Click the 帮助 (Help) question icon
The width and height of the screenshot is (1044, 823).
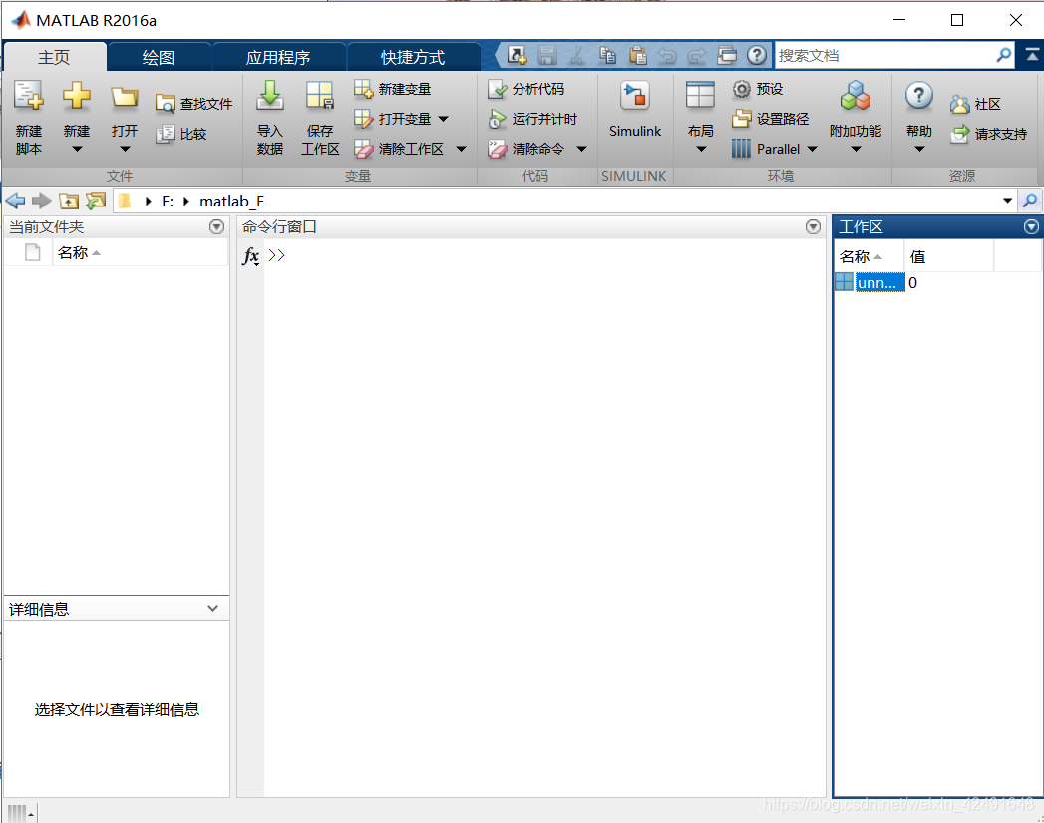(x=918, y=96)
